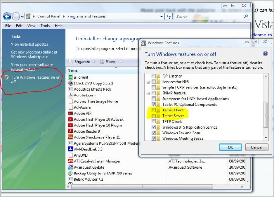Uncheck Windows Fax and Scan checkbox
274x197 pixels.
(x=153, y=133)
